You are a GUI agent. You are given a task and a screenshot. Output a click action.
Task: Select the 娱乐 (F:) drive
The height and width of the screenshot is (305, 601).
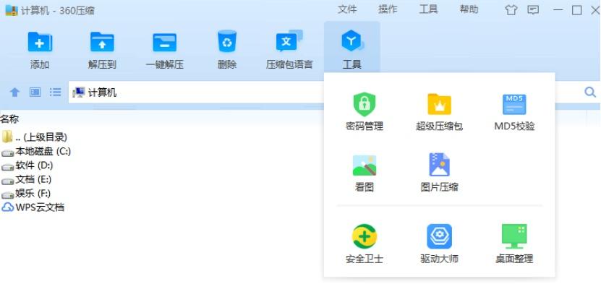[26, 194]
